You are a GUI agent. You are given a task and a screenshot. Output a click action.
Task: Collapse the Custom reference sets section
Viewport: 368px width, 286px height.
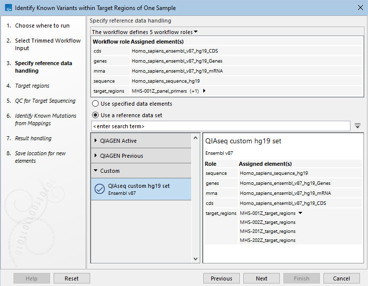coord(96,171)
